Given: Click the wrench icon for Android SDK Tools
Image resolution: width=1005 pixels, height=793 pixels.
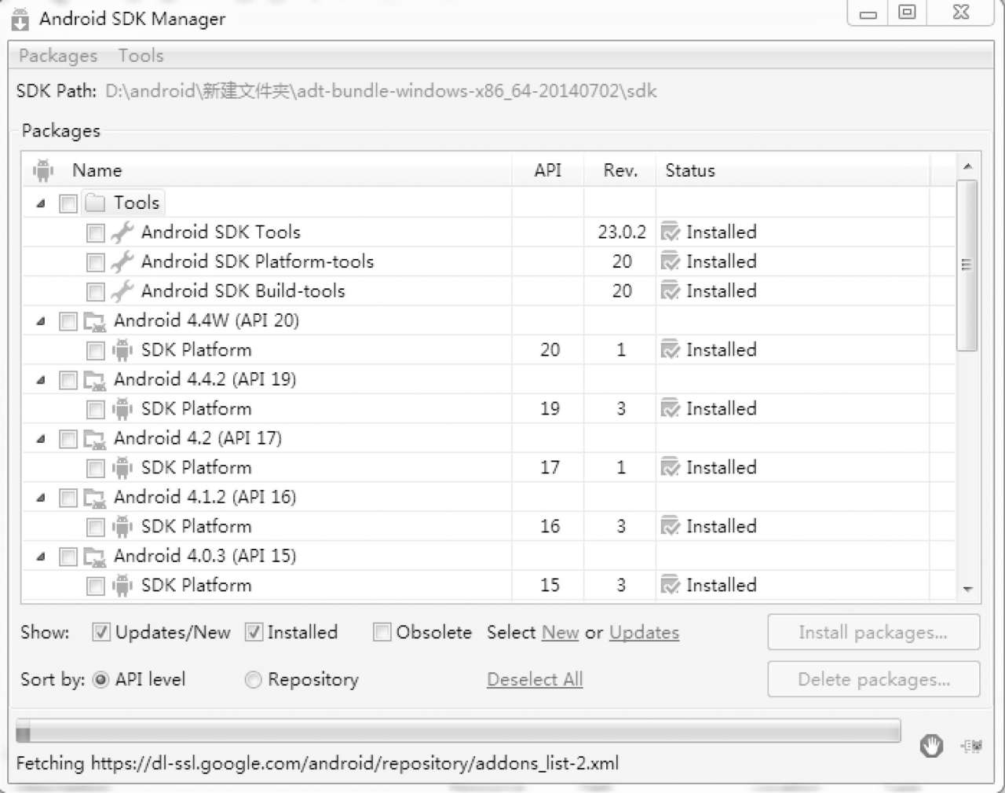Looking at the screenshot, I should (x=122, y=232).
